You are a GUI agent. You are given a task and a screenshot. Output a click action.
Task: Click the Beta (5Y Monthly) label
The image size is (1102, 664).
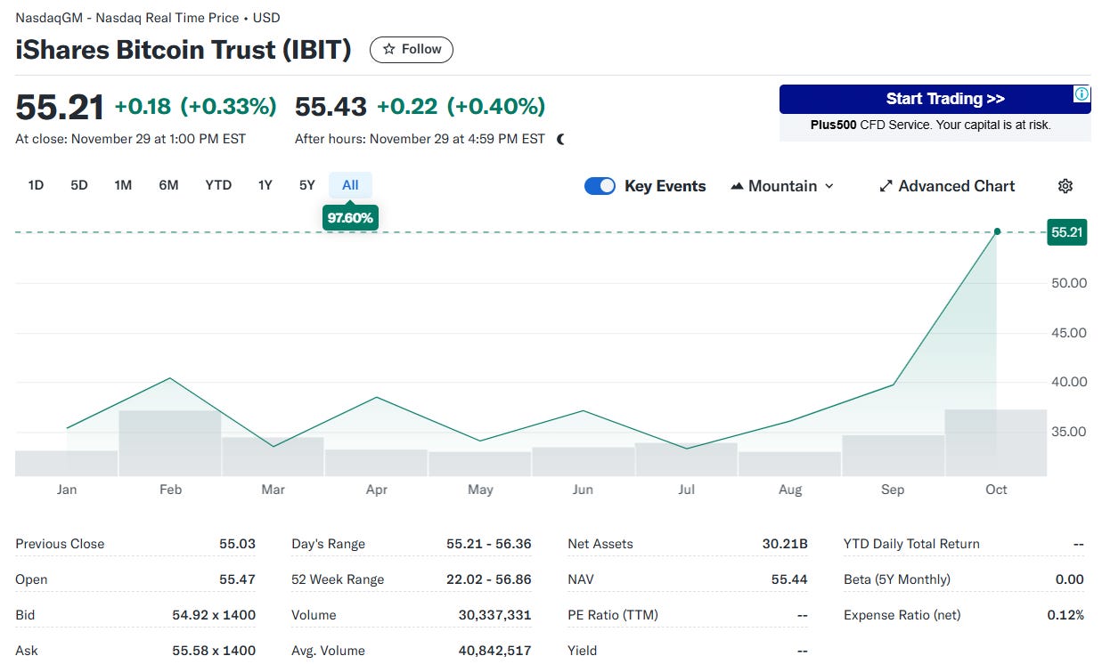pos(897,579)
